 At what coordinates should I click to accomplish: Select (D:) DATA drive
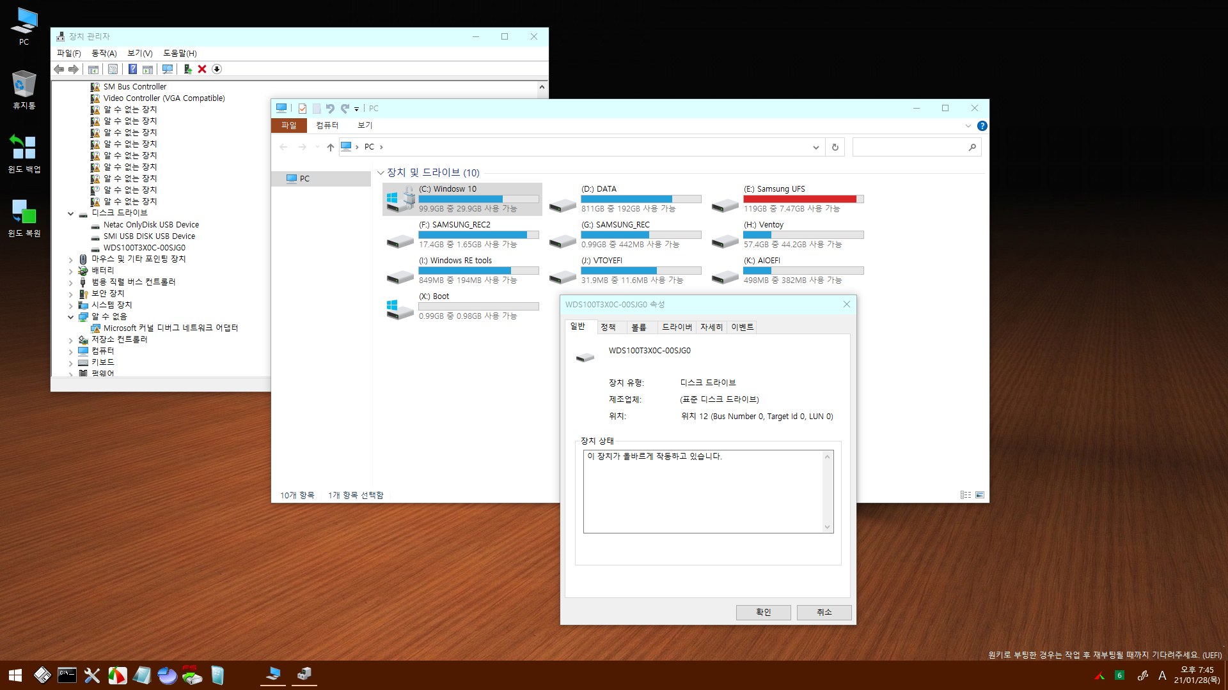(626, 199)
